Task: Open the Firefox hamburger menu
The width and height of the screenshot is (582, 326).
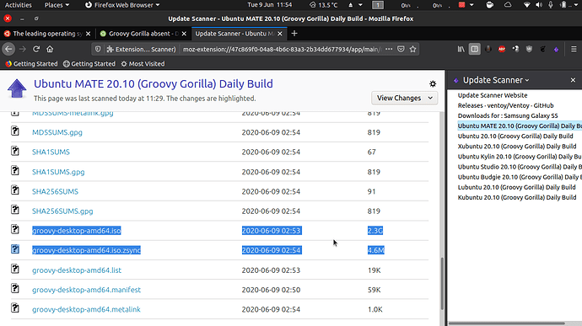Action: coord(574,49)
